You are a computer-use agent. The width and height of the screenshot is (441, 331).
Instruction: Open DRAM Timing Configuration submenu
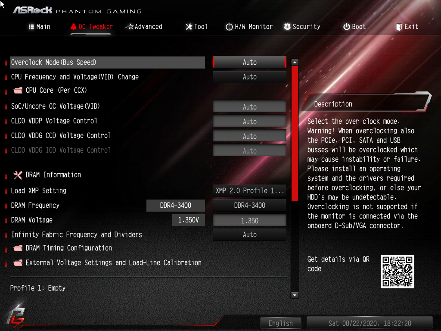tap(68, 248)
